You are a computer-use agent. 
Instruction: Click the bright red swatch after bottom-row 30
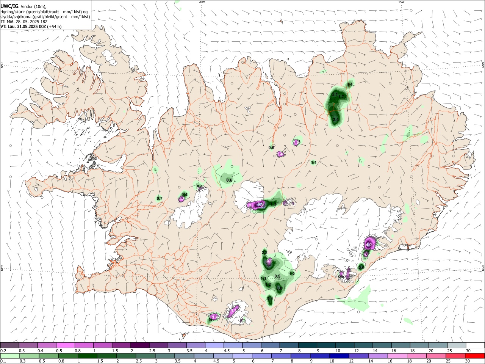tap(475, 356)
